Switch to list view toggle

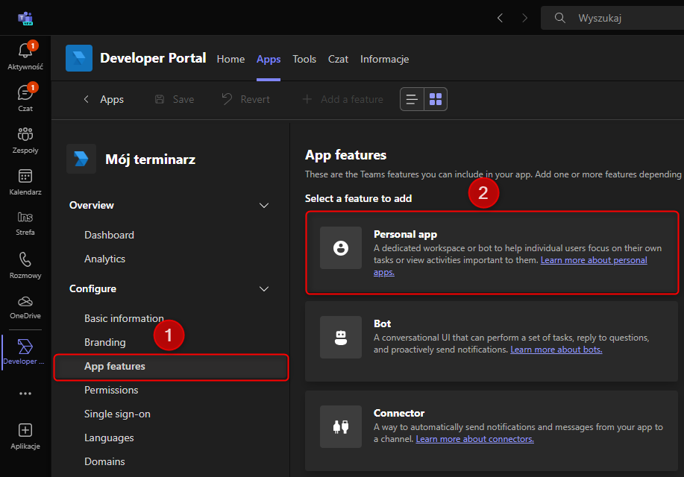pyautogui.click(x=412, y=99)
